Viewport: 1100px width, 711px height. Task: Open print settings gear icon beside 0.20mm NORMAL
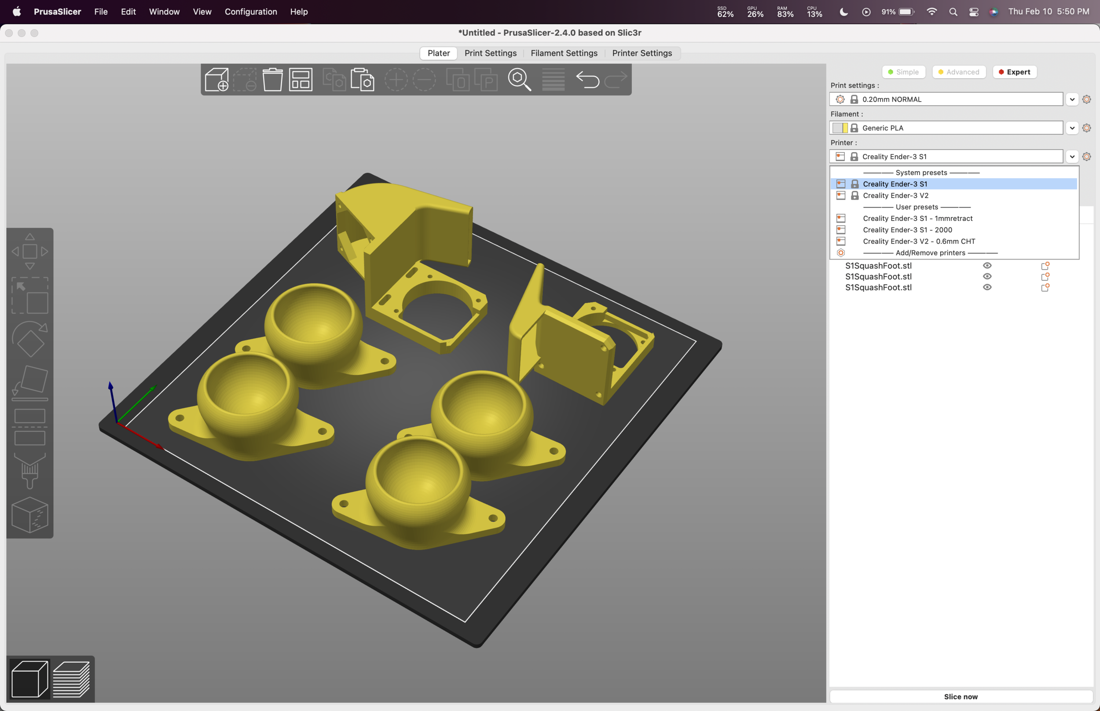pyautogui.click(x=1087, y=99)
